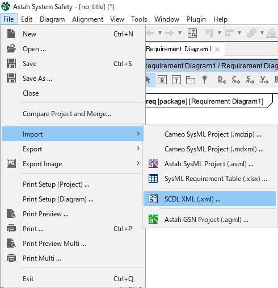The height and width of the screenshot is (288, 278).
Task: Click the Requirement Diagram1 breadcrumb title bar
Action: pyautogui.click(x=212, y=65)
